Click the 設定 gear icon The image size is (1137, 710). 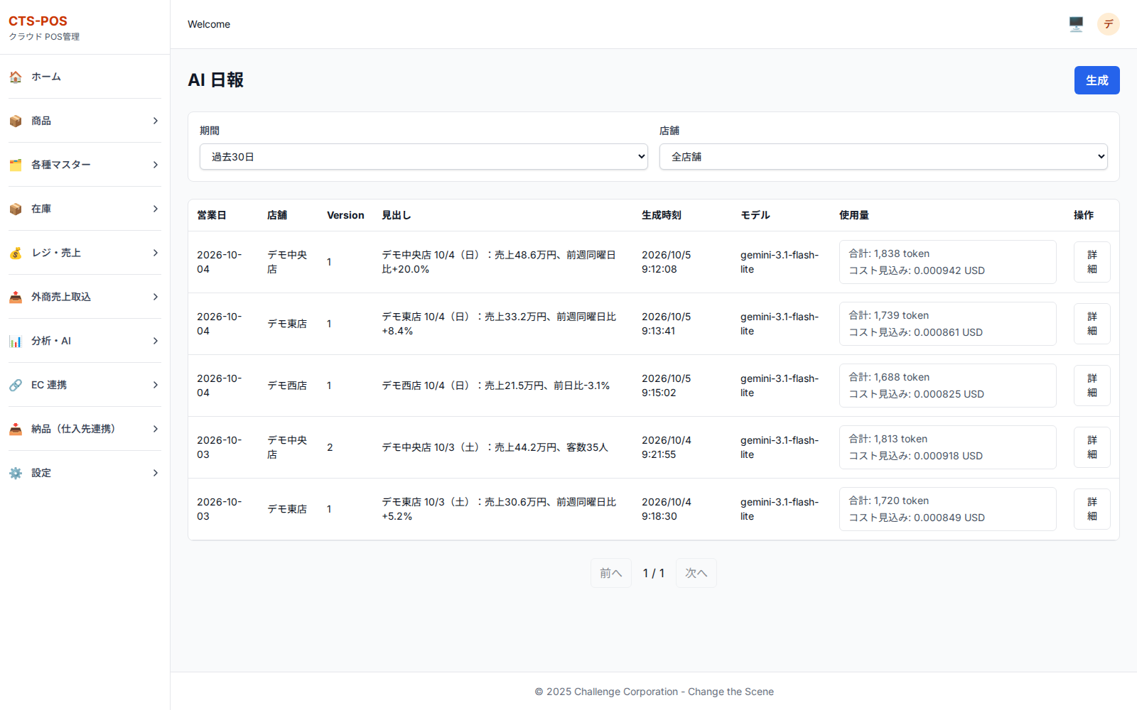(16, 473)
